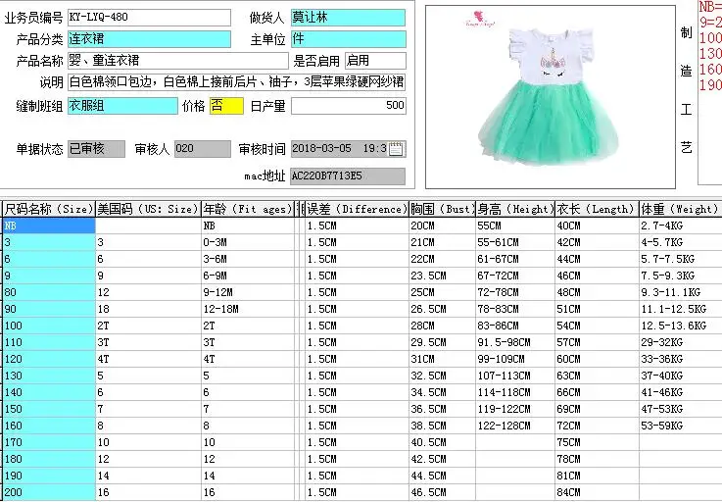This screenshot has height=502, width=722.
Task: Click the 尺码名称 (Size) column header
Action: (49, 209)
